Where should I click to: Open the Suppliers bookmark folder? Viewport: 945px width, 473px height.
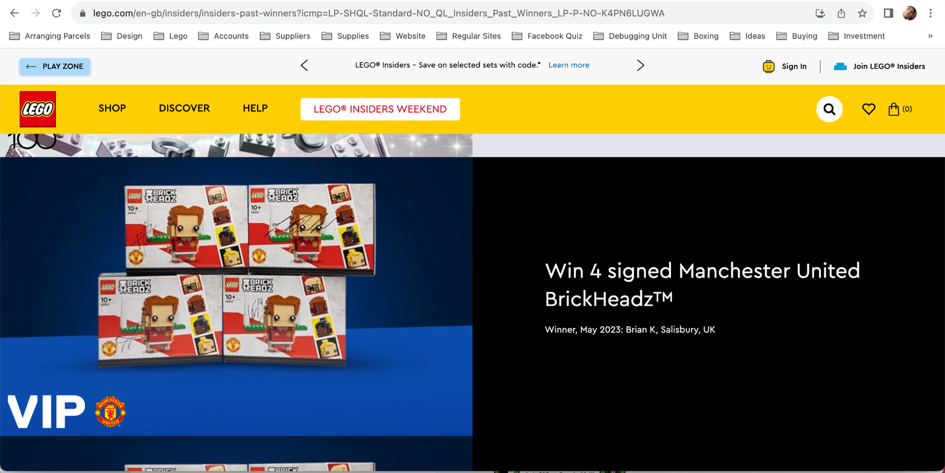coord(285,36)
